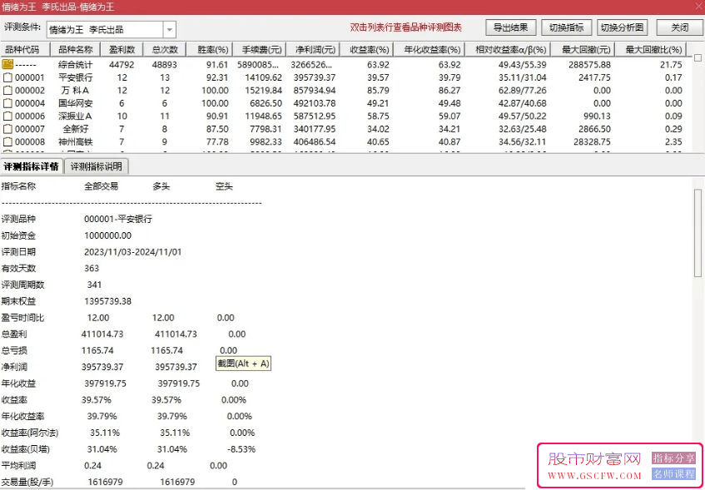Click the 导出结果 button

[x=511, y=28]
